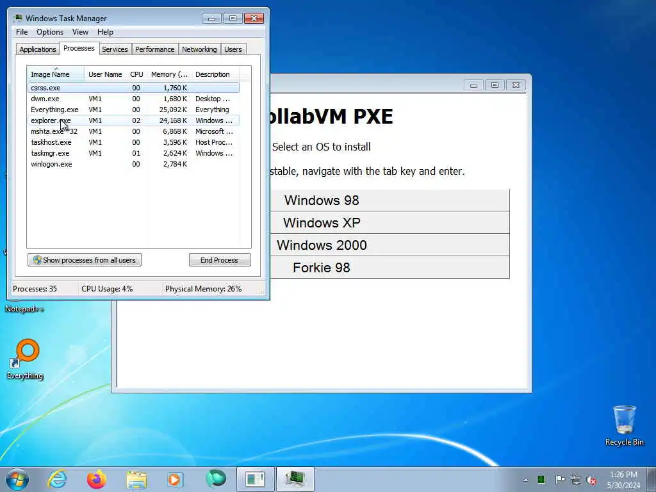Minimize the CollabVM PXE window
The width and height of the screenshot is (656, 492).
click(473, 85)
